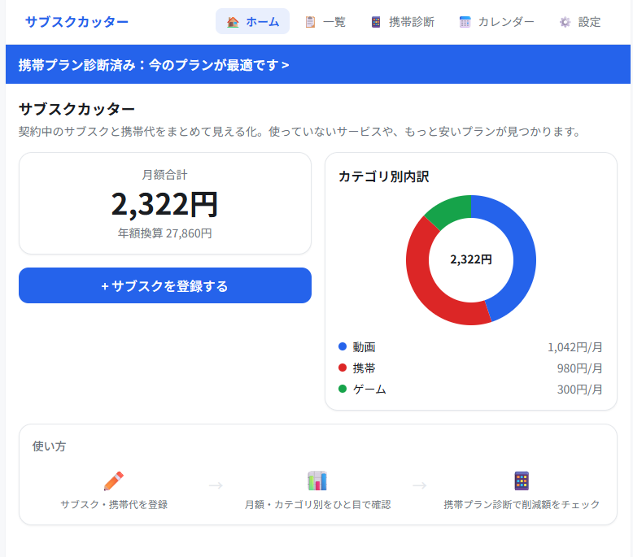
Task: Click the 300円/月 value
Action: pos(580,389)
